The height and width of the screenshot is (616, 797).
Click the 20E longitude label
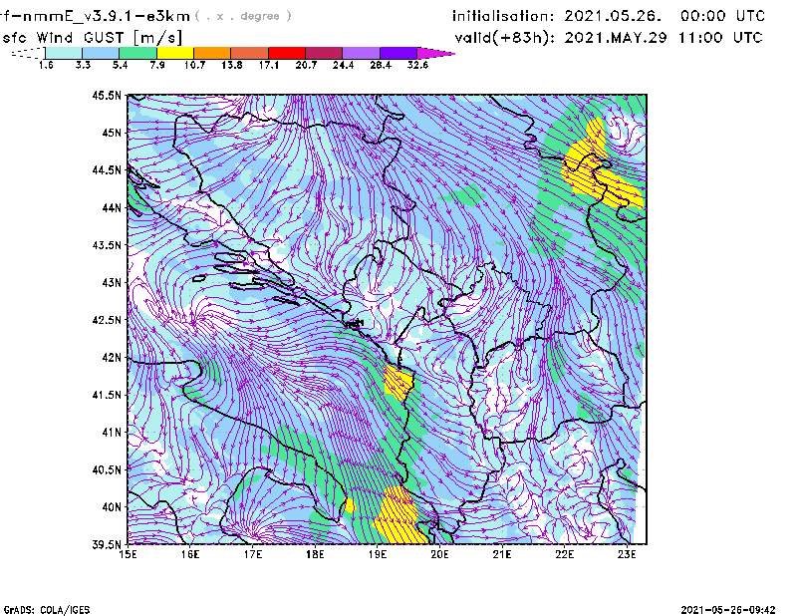click(x=439, y=554)
